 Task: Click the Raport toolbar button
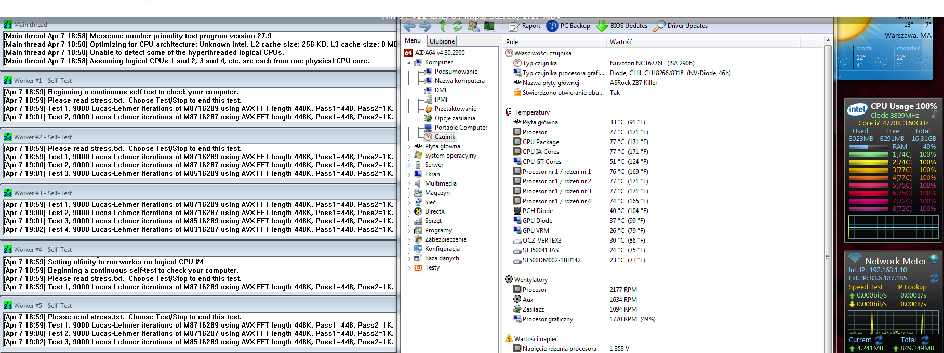coord(525,26)
